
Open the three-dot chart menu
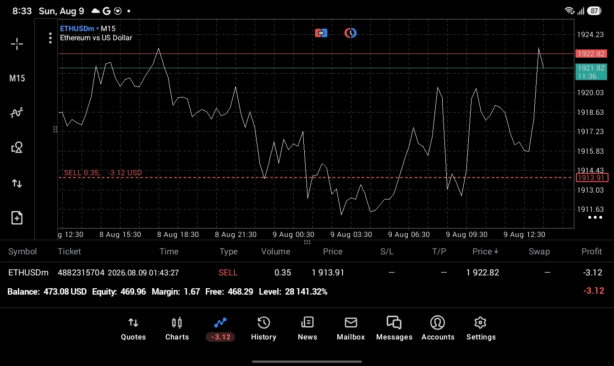50,38
